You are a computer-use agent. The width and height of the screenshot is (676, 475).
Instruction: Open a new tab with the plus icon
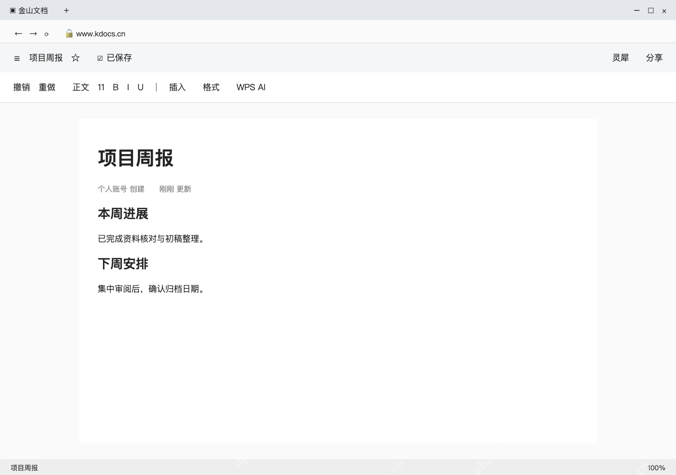[66, 11]
